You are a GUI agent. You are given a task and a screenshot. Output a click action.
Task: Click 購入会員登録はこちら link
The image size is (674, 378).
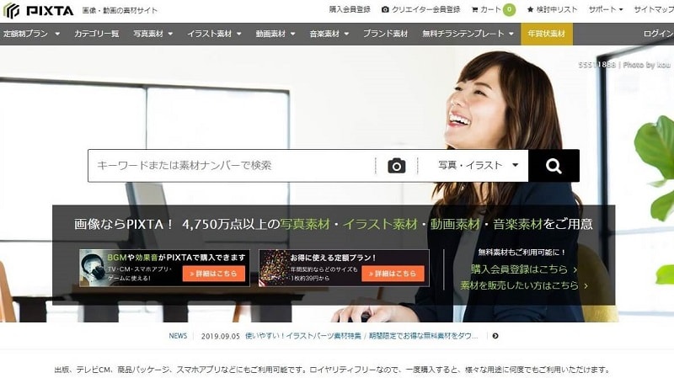tap(524, 269)
